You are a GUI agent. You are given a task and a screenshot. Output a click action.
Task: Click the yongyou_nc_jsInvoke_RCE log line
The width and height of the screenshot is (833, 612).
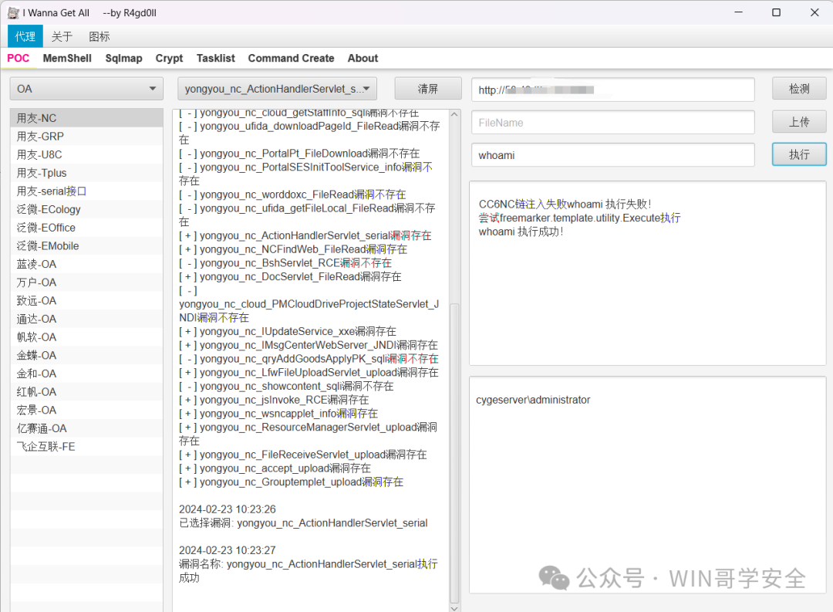274,400
